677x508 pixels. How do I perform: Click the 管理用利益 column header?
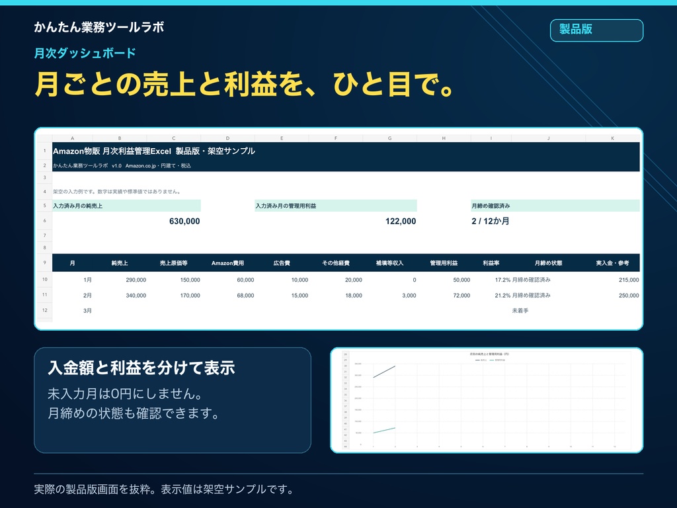(444, 263)
